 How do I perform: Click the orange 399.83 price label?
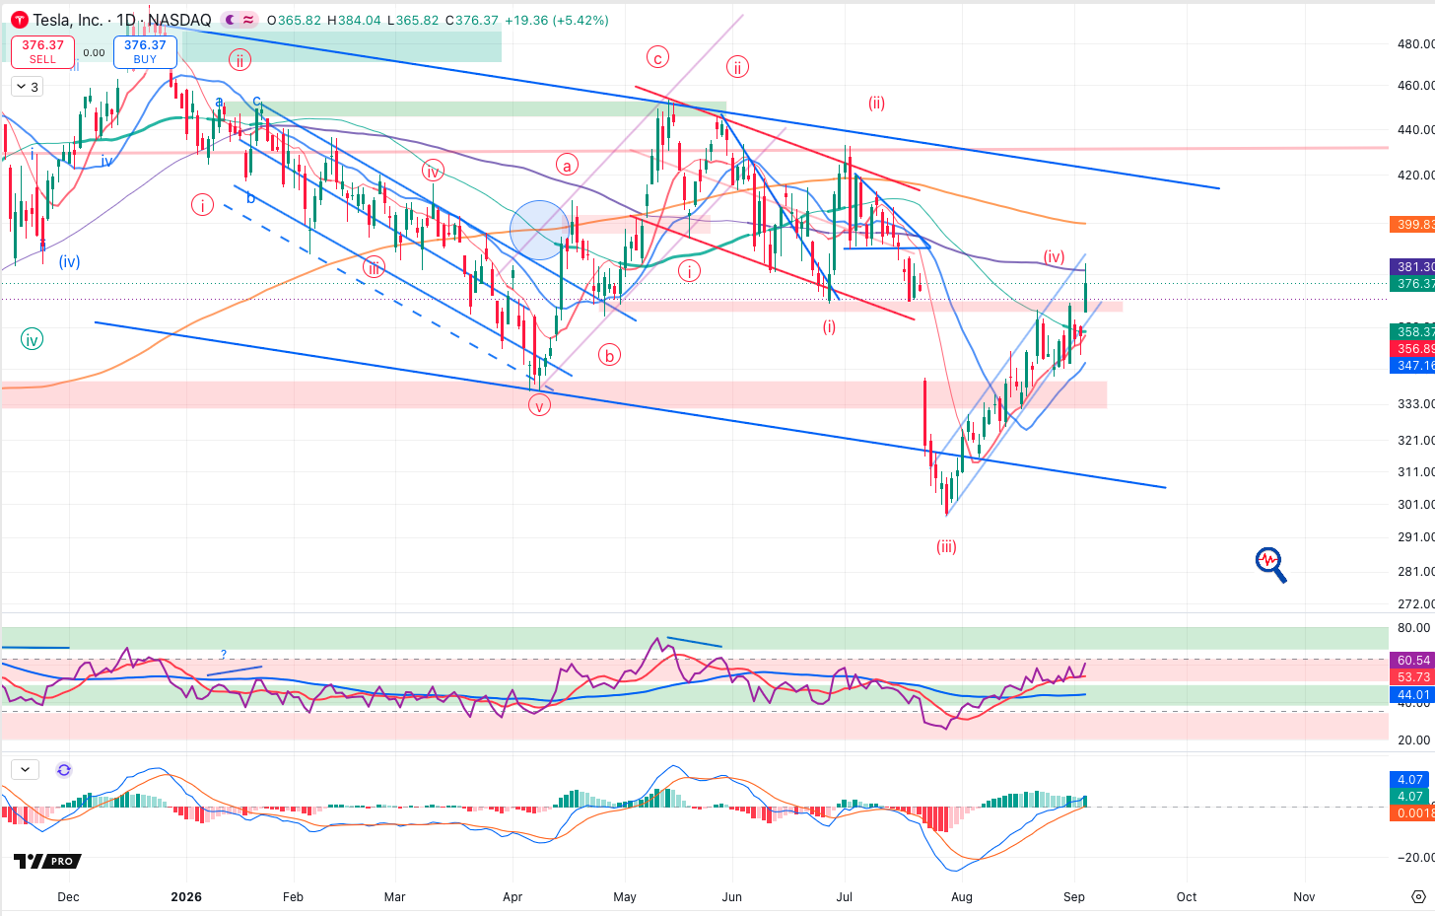coord(1412,225)
